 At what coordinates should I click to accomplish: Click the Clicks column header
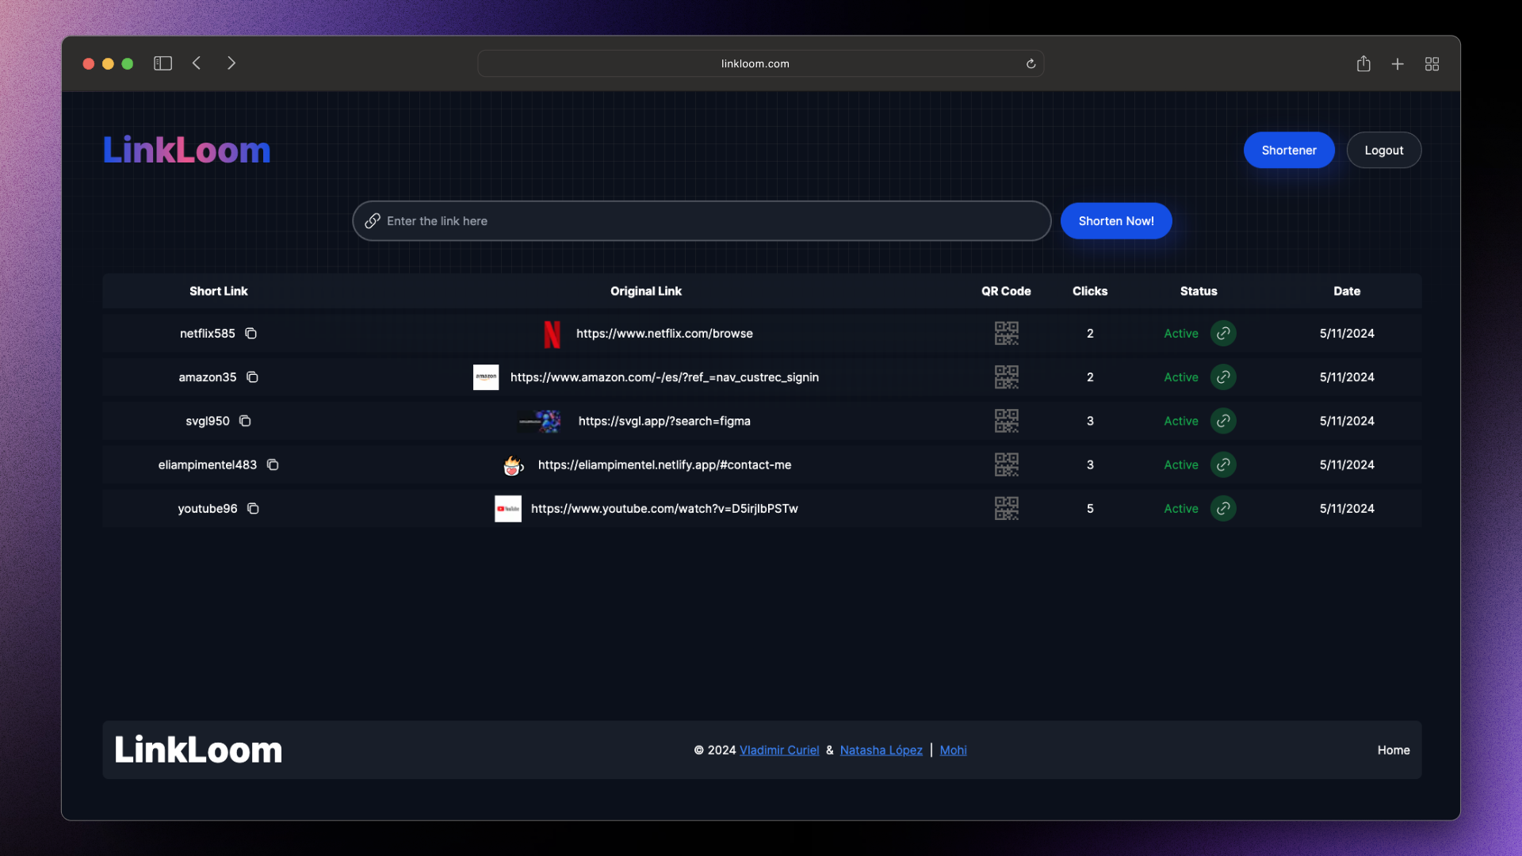pos(1090,291)
